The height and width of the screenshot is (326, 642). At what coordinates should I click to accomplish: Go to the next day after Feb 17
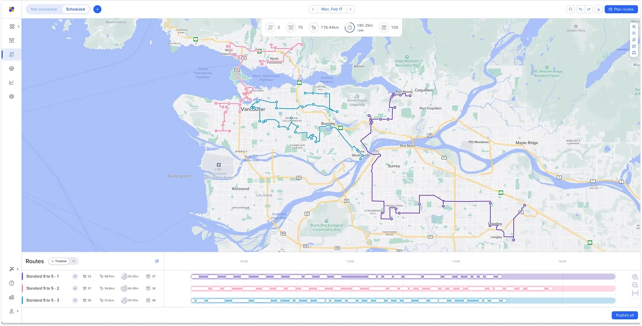350,9
